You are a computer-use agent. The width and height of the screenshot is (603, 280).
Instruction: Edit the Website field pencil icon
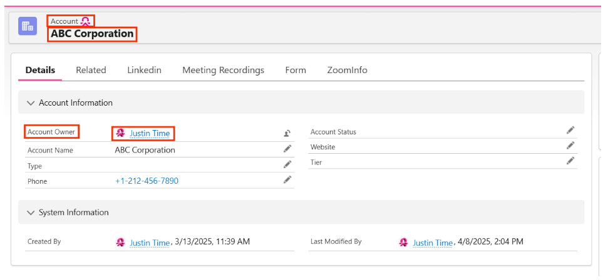click(570, 145)
